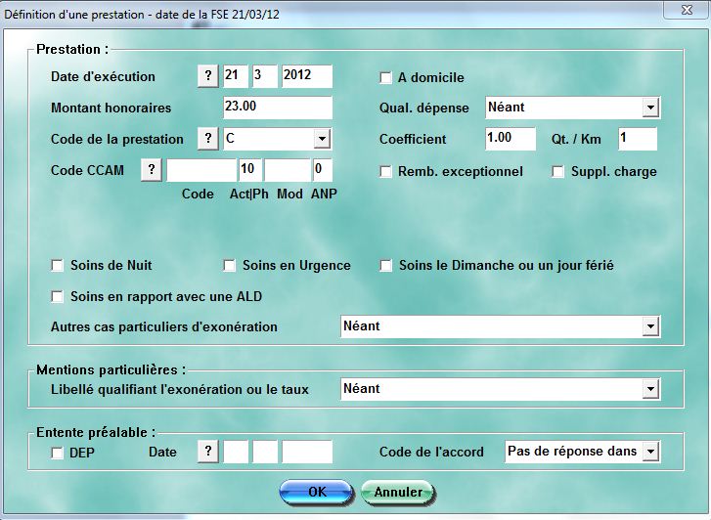
Task: Expand Autres cas particuliers d'exonération list
Action: [650, 326]
